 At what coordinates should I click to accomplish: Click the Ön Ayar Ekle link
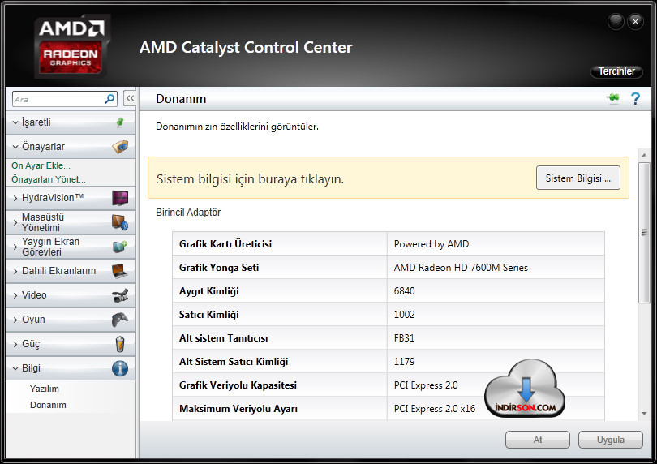[x=41, y=165]
